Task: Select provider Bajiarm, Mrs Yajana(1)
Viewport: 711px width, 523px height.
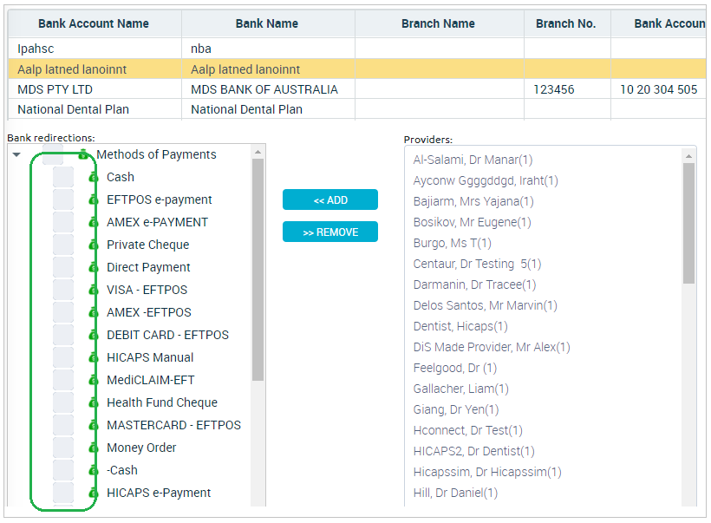Action: coord(473,201)
